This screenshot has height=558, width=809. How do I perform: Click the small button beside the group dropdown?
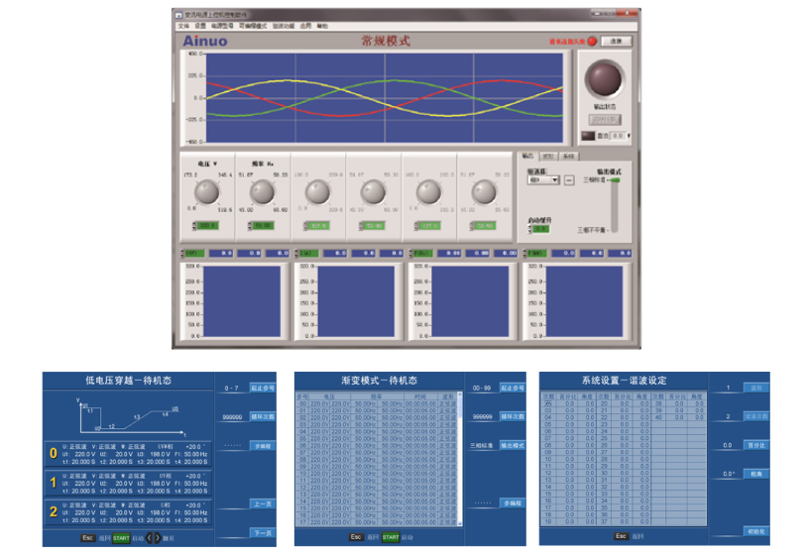coord(569,180)
